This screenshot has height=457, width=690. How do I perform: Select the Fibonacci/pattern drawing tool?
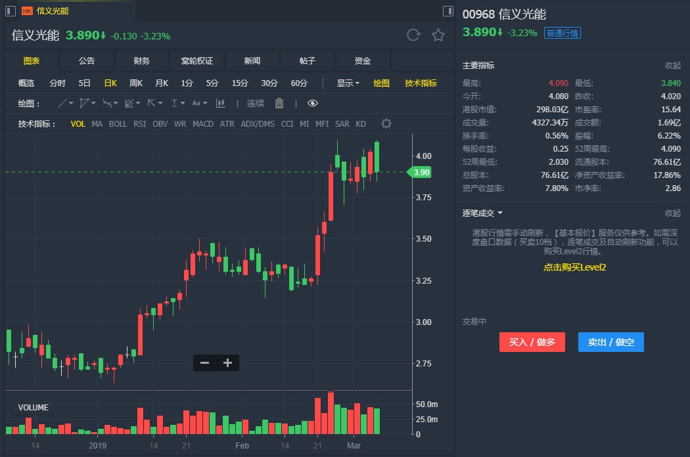point(107,103)
